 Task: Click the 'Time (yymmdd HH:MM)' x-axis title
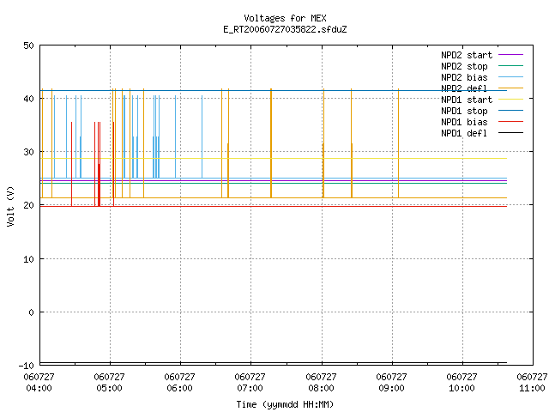[x=285, y=404]
